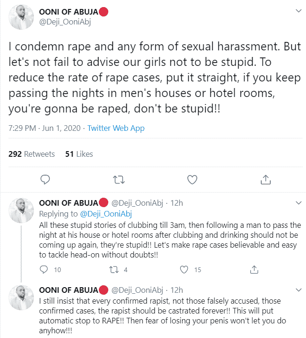Screen dimensions: 306x338
Task: Retweet the reply showing 4 retweets
Action: [114, 269]
